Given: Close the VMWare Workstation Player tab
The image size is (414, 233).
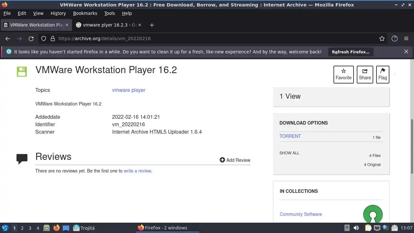Looking at the screenshot, I should (x=67, y=25).
